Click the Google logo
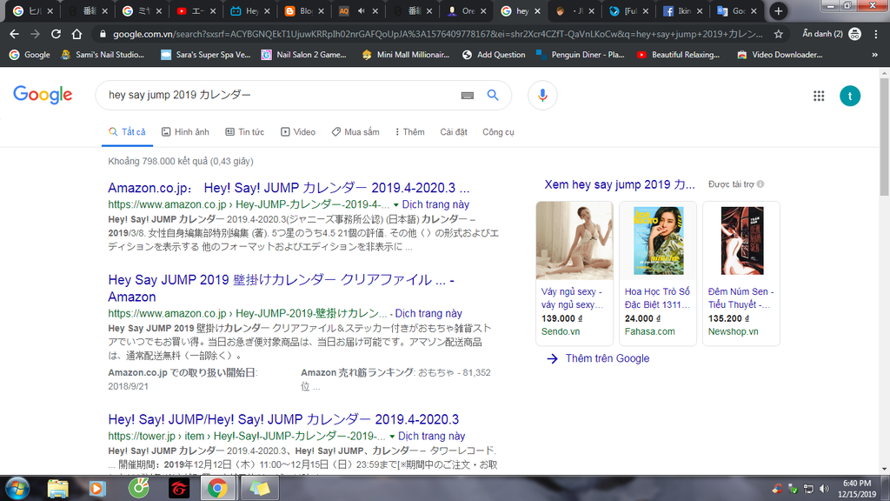Image resolution: width=890 pixels, height=501 pixels. point(43,95)
